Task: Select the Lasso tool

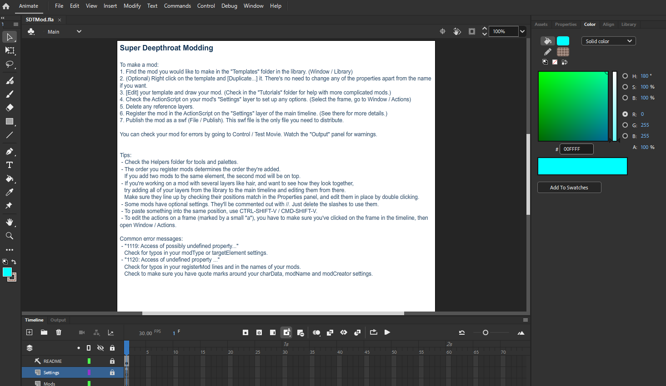Action: point(10,64)
